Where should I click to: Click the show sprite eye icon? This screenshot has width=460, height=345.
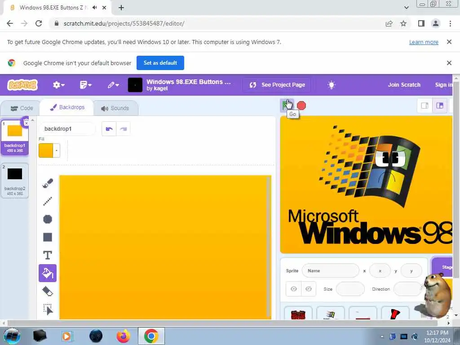click(294, 289)
